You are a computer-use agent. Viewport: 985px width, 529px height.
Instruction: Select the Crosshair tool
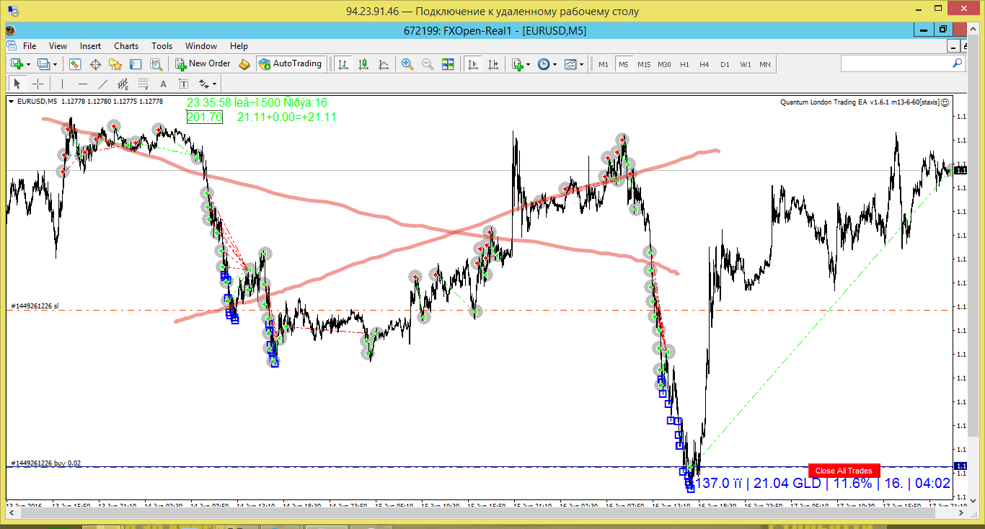(x=37, y=84)
